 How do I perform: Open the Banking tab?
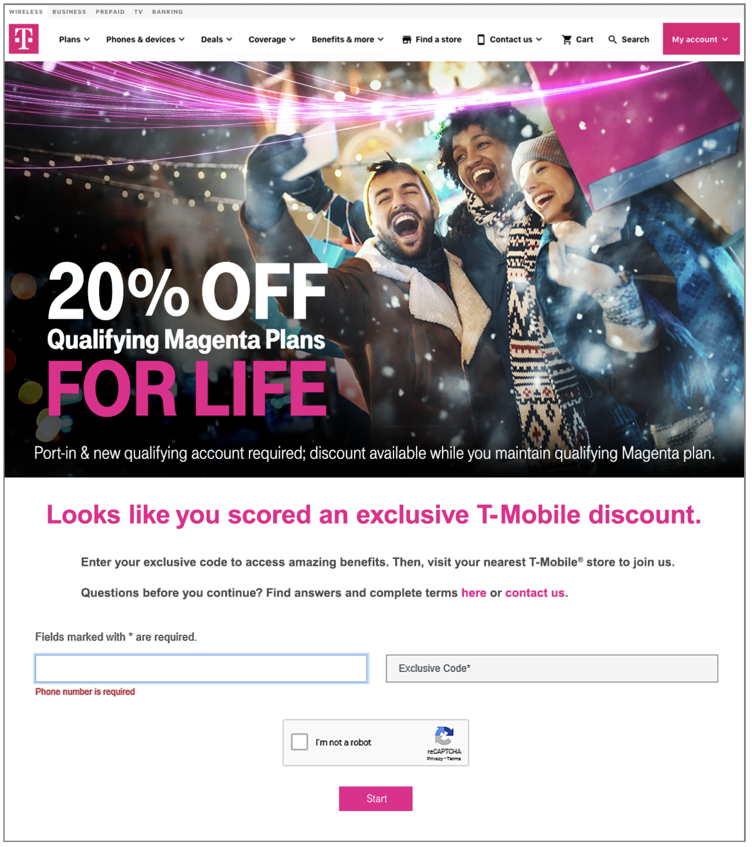(x=167, y=12)
